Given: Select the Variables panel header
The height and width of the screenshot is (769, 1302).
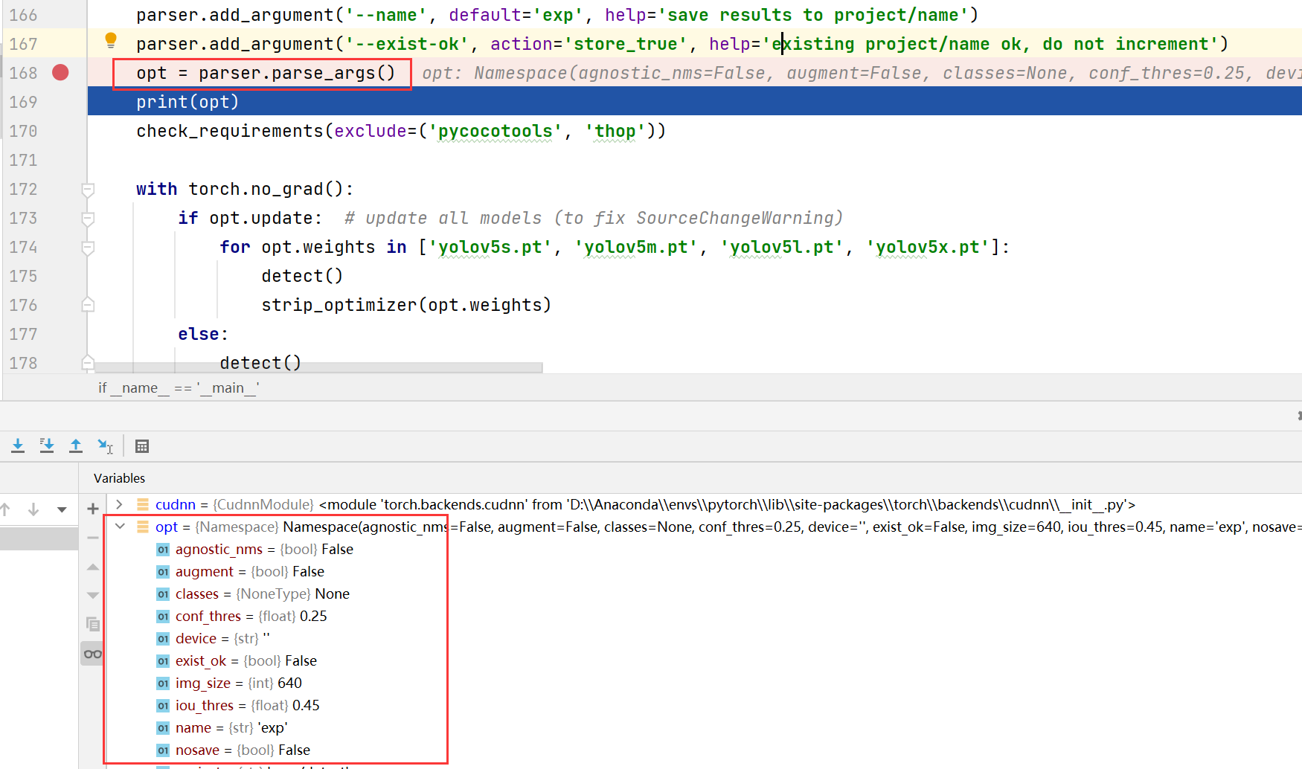Looking at the screenshot, I should tap(118, 477).
